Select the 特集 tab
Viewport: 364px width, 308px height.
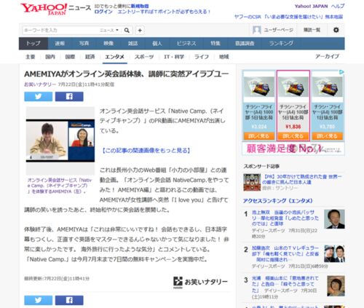pos(215,44)
